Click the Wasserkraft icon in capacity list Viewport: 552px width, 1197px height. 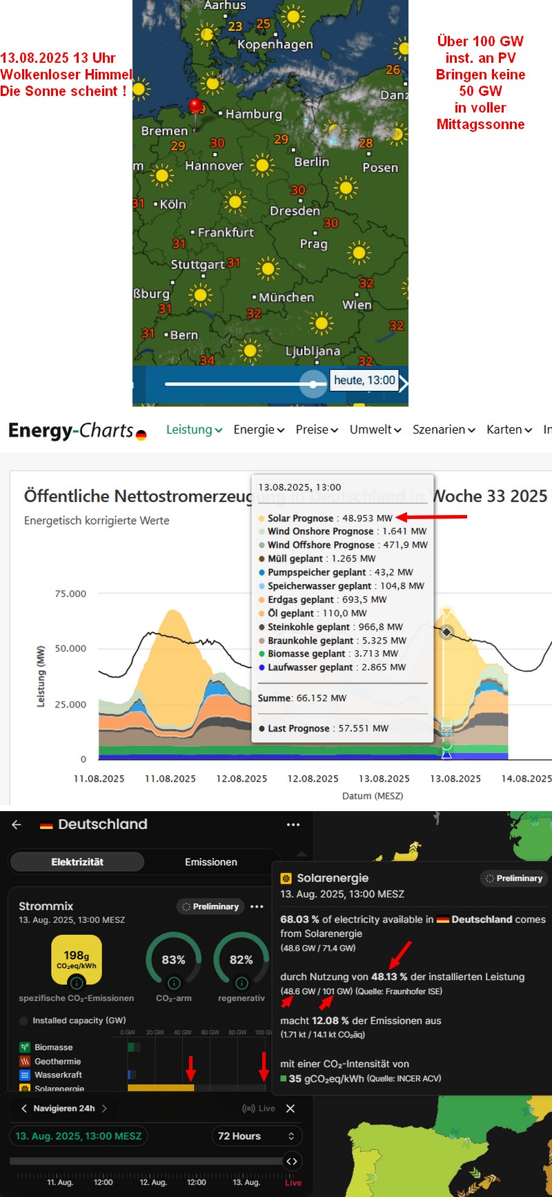pyautogui.click(x=25, y=1075)
